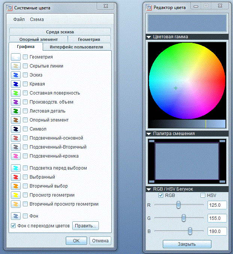Collapse the Палитра смешения section
Viewport: 233px width, 254px height.
click(x=149, y=134)
